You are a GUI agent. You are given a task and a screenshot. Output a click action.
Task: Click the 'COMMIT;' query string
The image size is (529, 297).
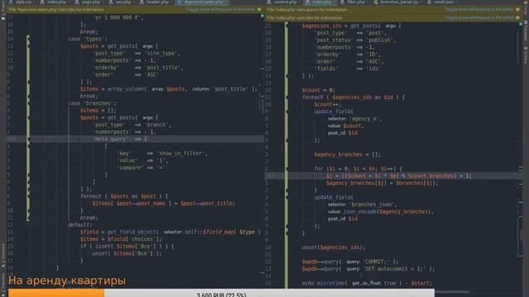click(378, 262)
